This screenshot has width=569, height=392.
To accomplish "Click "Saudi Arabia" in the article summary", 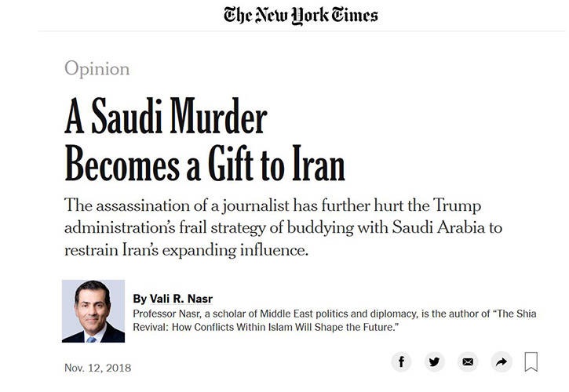I will pyautogui.click(x=439, y=227).
